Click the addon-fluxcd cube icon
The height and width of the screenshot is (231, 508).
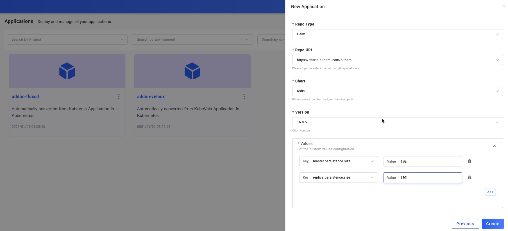[x=67, y=71]
